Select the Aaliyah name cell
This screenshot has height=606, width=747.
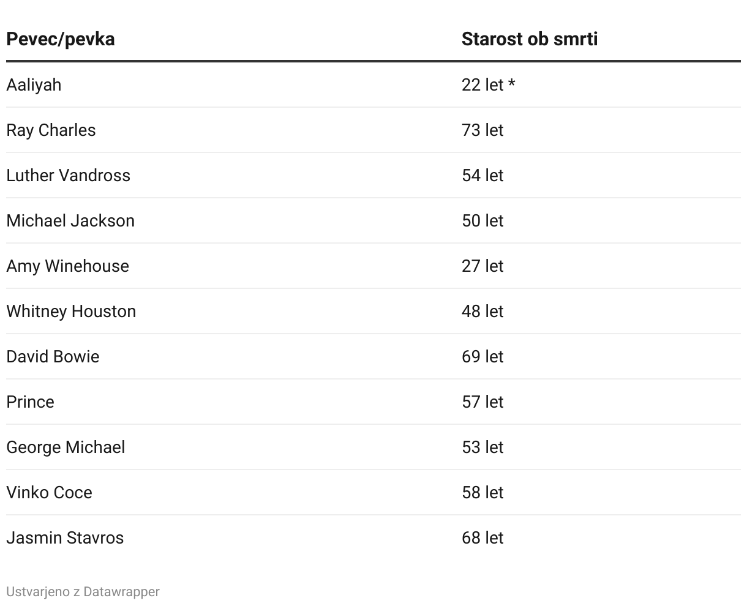(34, 84)
